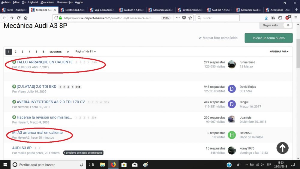
Task: Click the Windows search box Escribe aquí para buscar
Action: coord(48,164)
